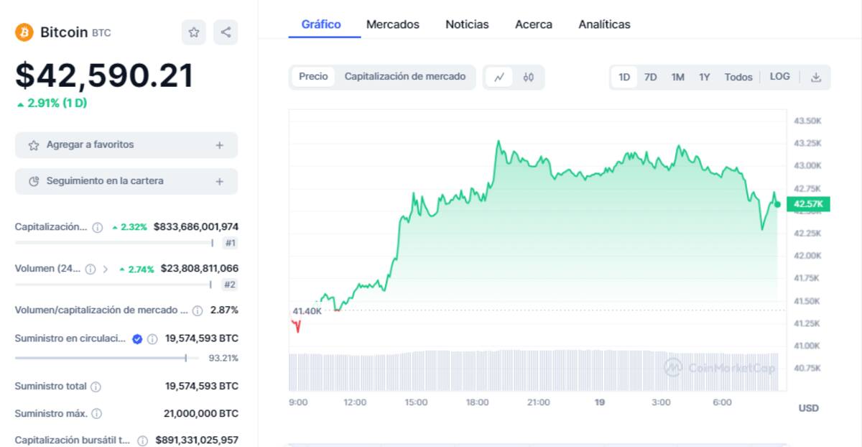Click info icon next to Suministro total

(96, 387)
